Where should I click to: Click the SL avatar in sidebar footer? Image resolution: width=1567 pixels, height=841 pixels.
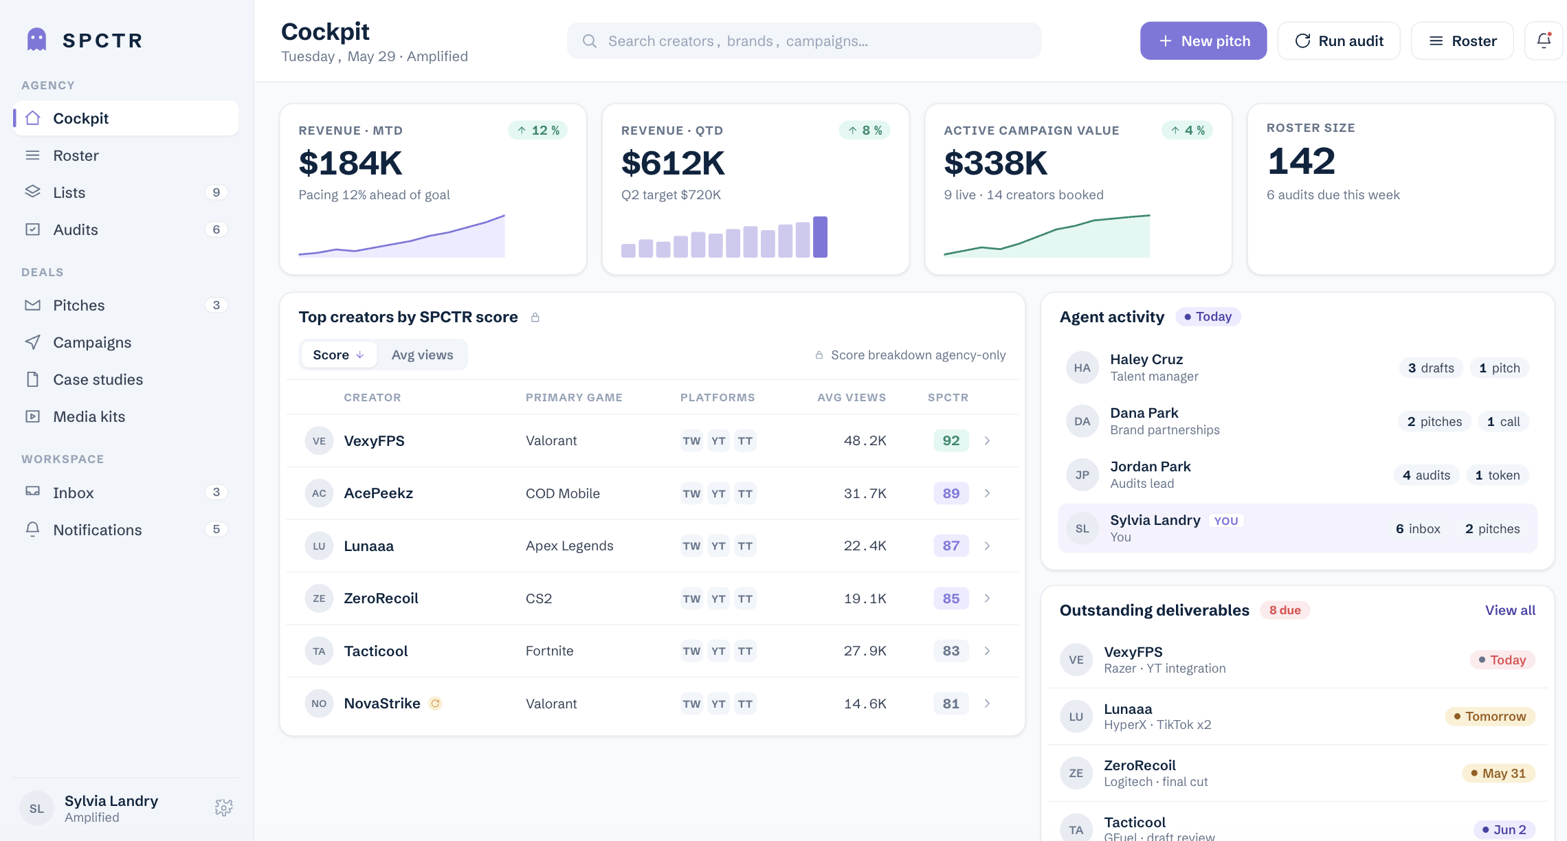click(x=36, y=809)
